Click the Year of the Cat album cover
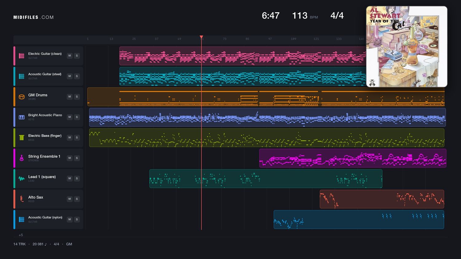 [x=407, y=47]
